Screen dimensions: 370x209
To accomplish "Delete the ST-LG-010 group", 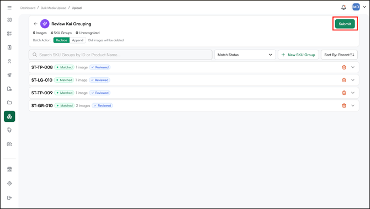I will click(344, 80).
